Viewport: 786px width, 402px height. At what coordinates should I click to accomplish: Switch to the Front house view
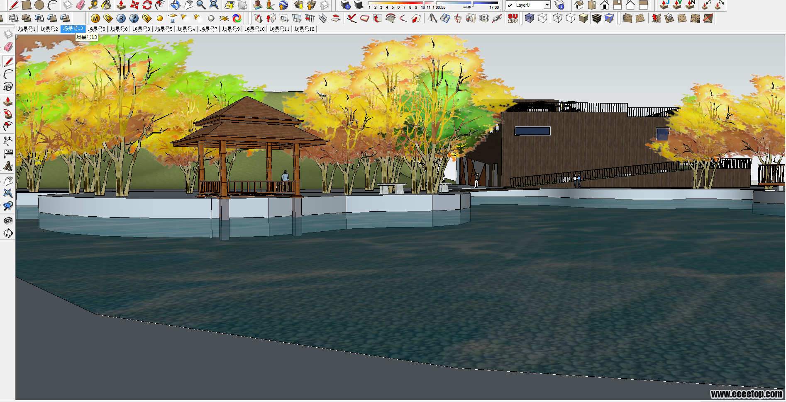pos(605,5)
